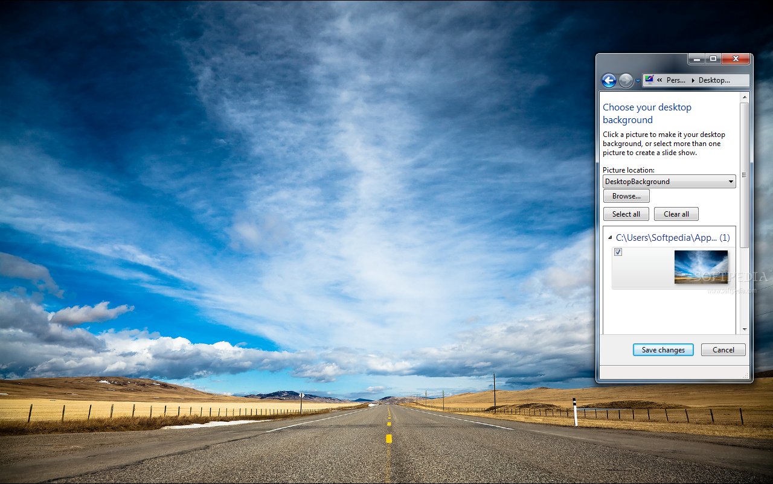Screen dimensions: 773x484
Task: Navigate to the Pers... breadcrumb
Action: tap(676, 80)
